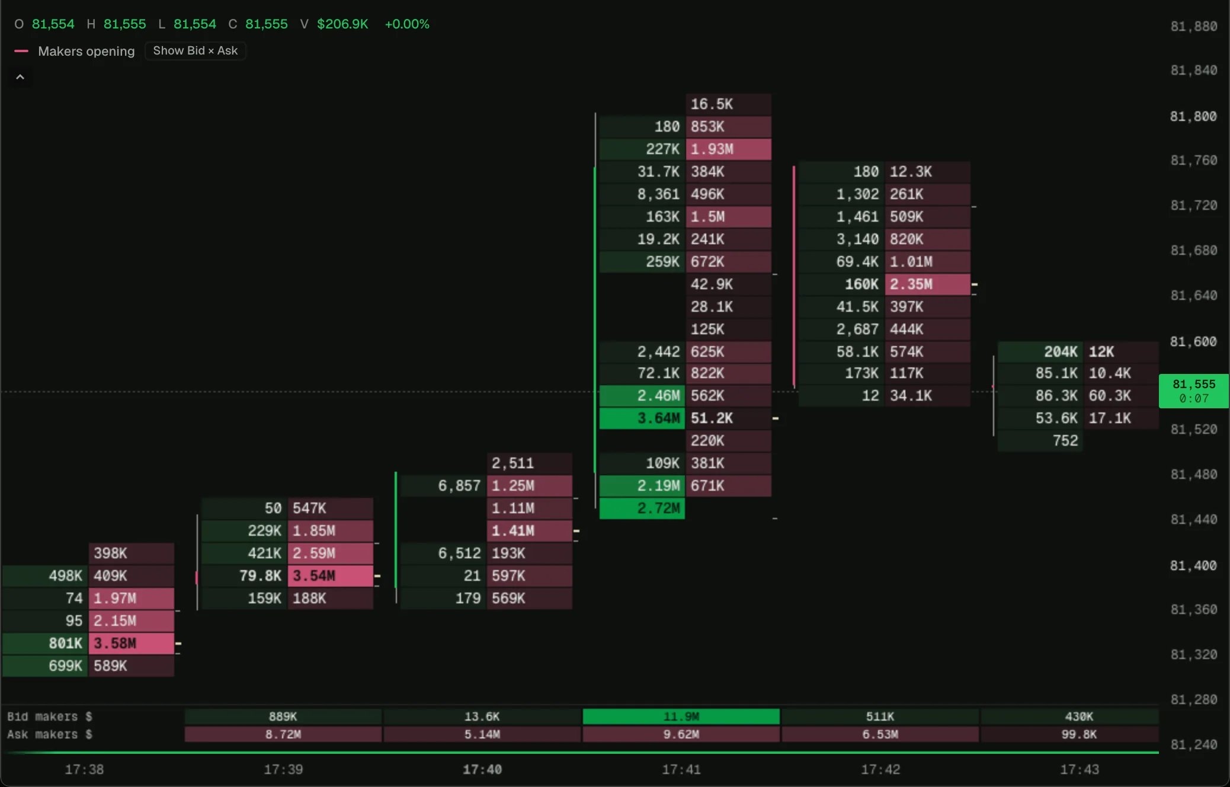Screen dimensions: 1230x787
Task: Click the 1.97M ask cell
Action: coord(132,599)
